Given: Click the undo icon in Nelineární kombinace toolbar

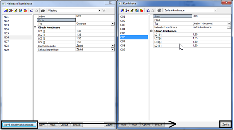Looking at the screenshot, I should 32,11.
